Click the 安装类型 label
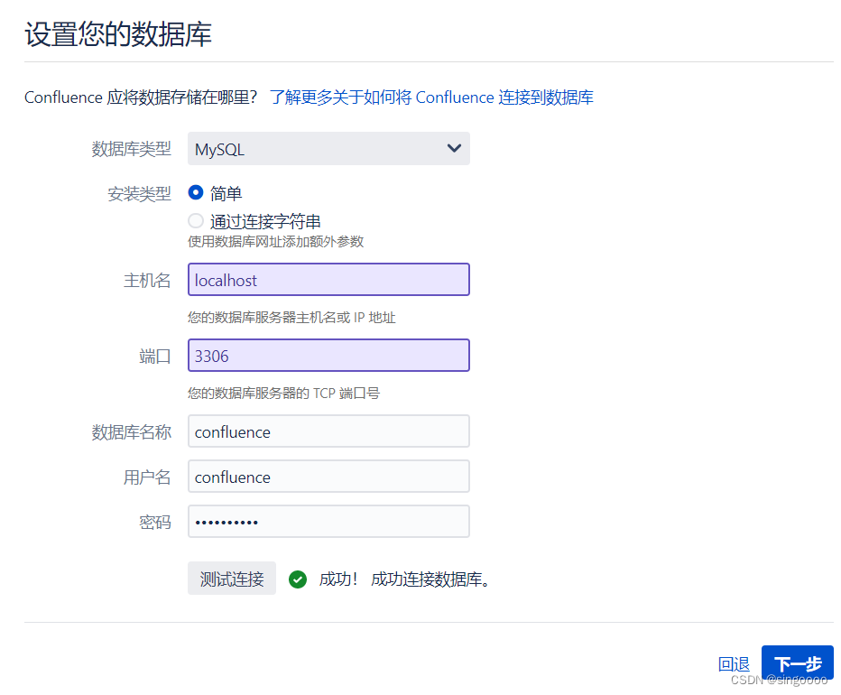 pyautogui.click(x=140, y=194)
